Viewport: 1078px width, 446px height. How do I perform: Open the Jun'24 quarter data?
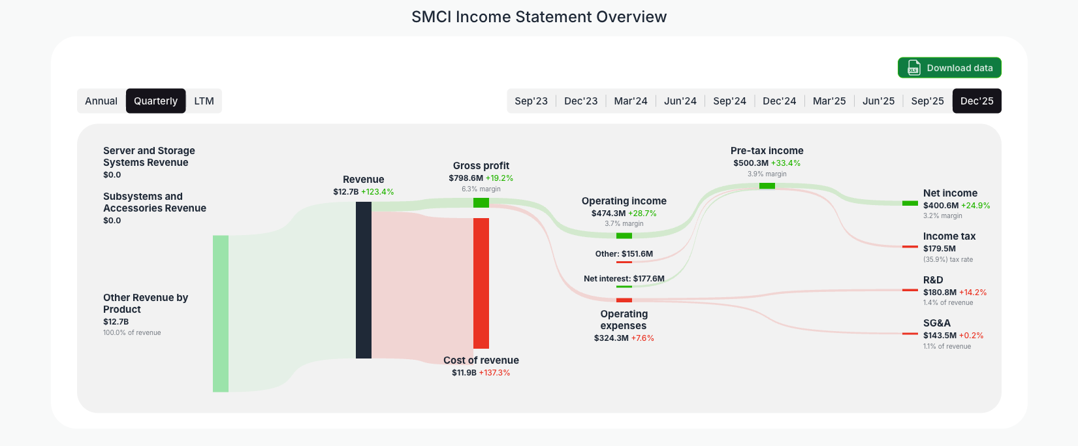coord(680,101)
